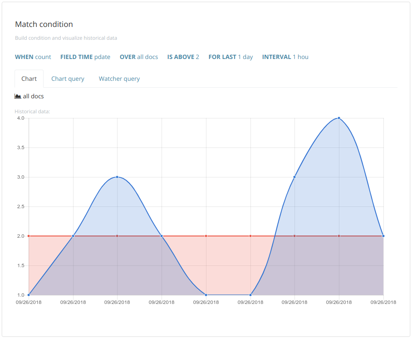Click the red threshold point in the chart middle
This screenshot has width=412, height=339.
[206, 236]
